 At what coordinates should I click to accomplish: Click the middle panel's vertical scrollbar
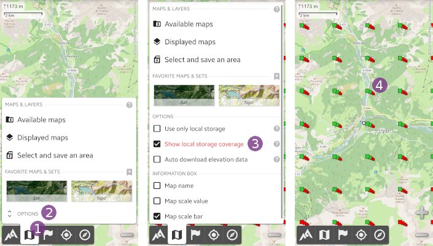tap(283, 111)
